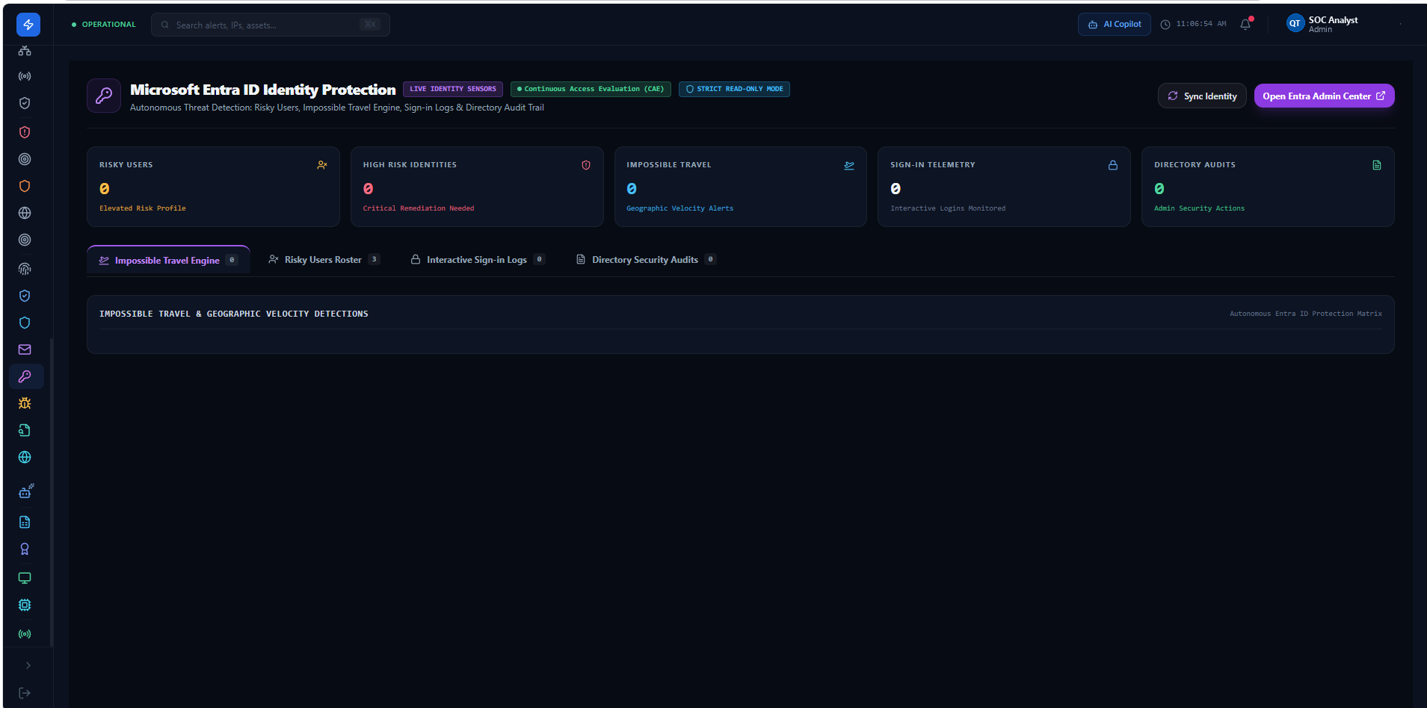Open the red shield alert sidebar icon
The height and width of the screenshot is (708, 1427).
pyautogui.click(x=25, y=132)
